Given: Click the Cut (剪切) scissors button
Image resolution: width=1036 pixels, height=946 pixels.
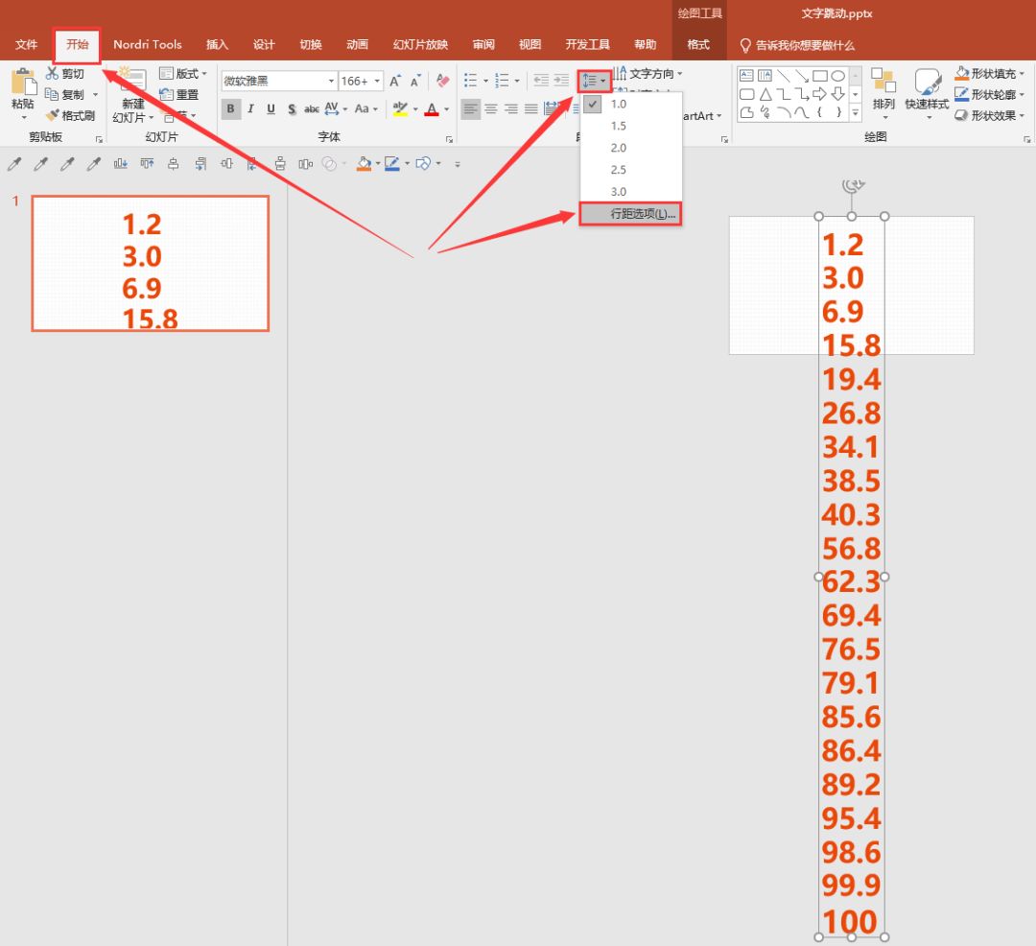Looking at the screenshot, I should 65,73.
